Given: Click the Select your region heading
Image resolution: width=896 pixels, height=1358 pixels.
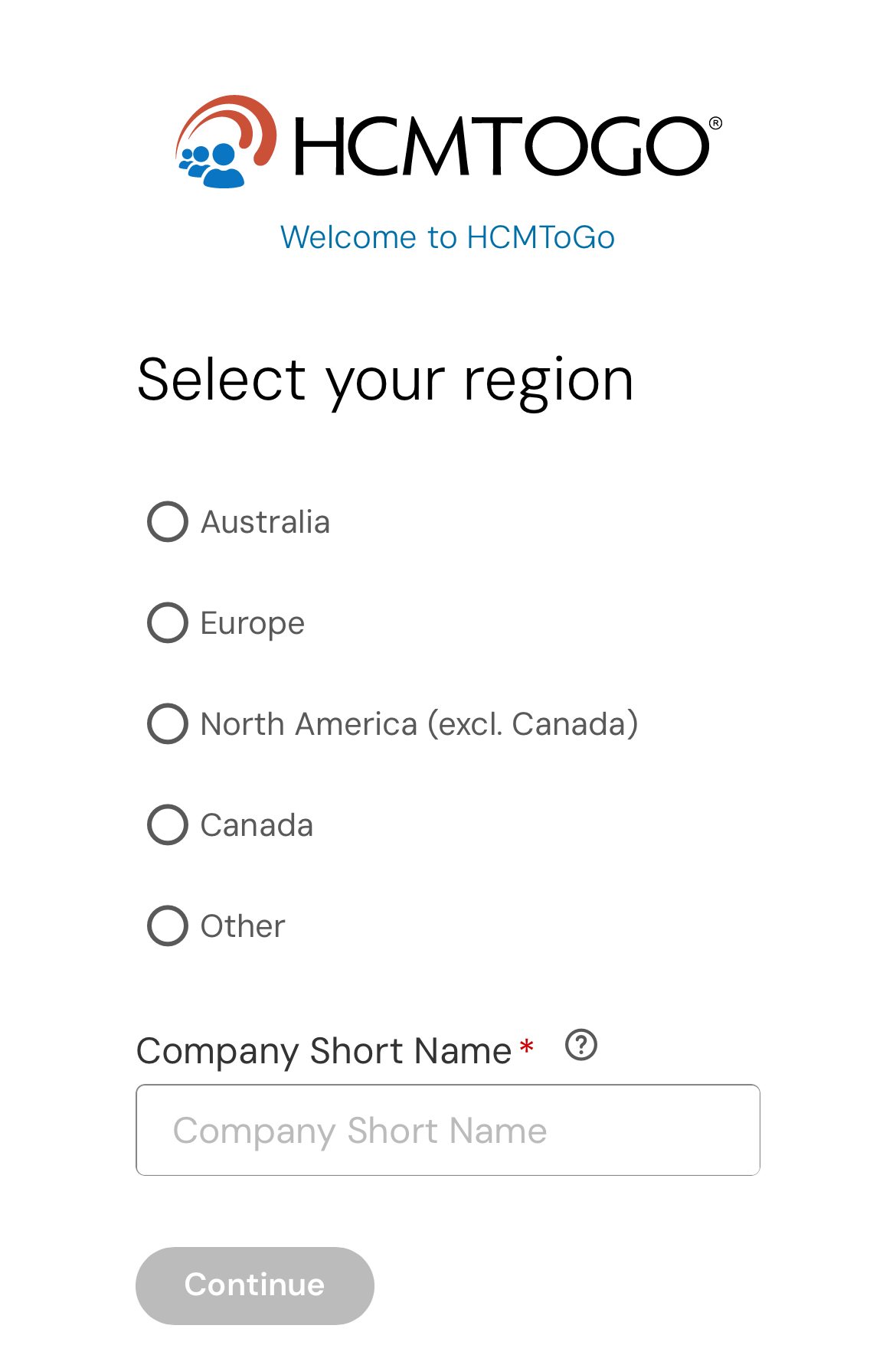Looking at the screenshot, I should tap(385, 380).
